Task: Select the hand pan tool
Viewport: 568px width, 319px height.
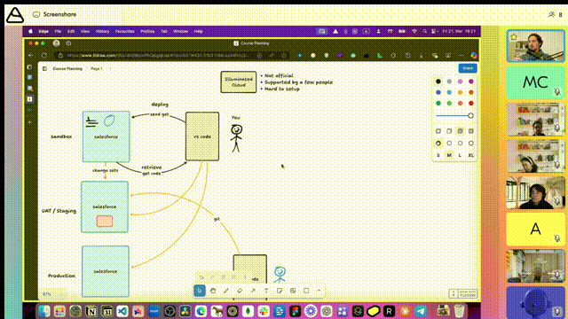Action: [x=213, y=291]
